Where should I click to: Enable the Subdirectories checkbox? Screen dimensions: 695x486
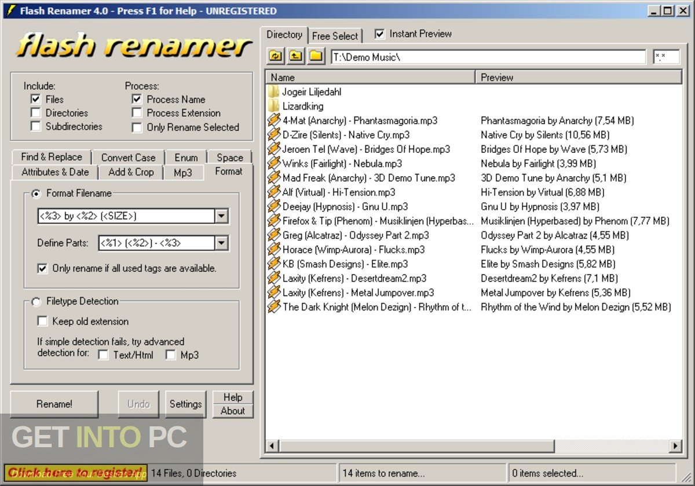pos(36,126)
